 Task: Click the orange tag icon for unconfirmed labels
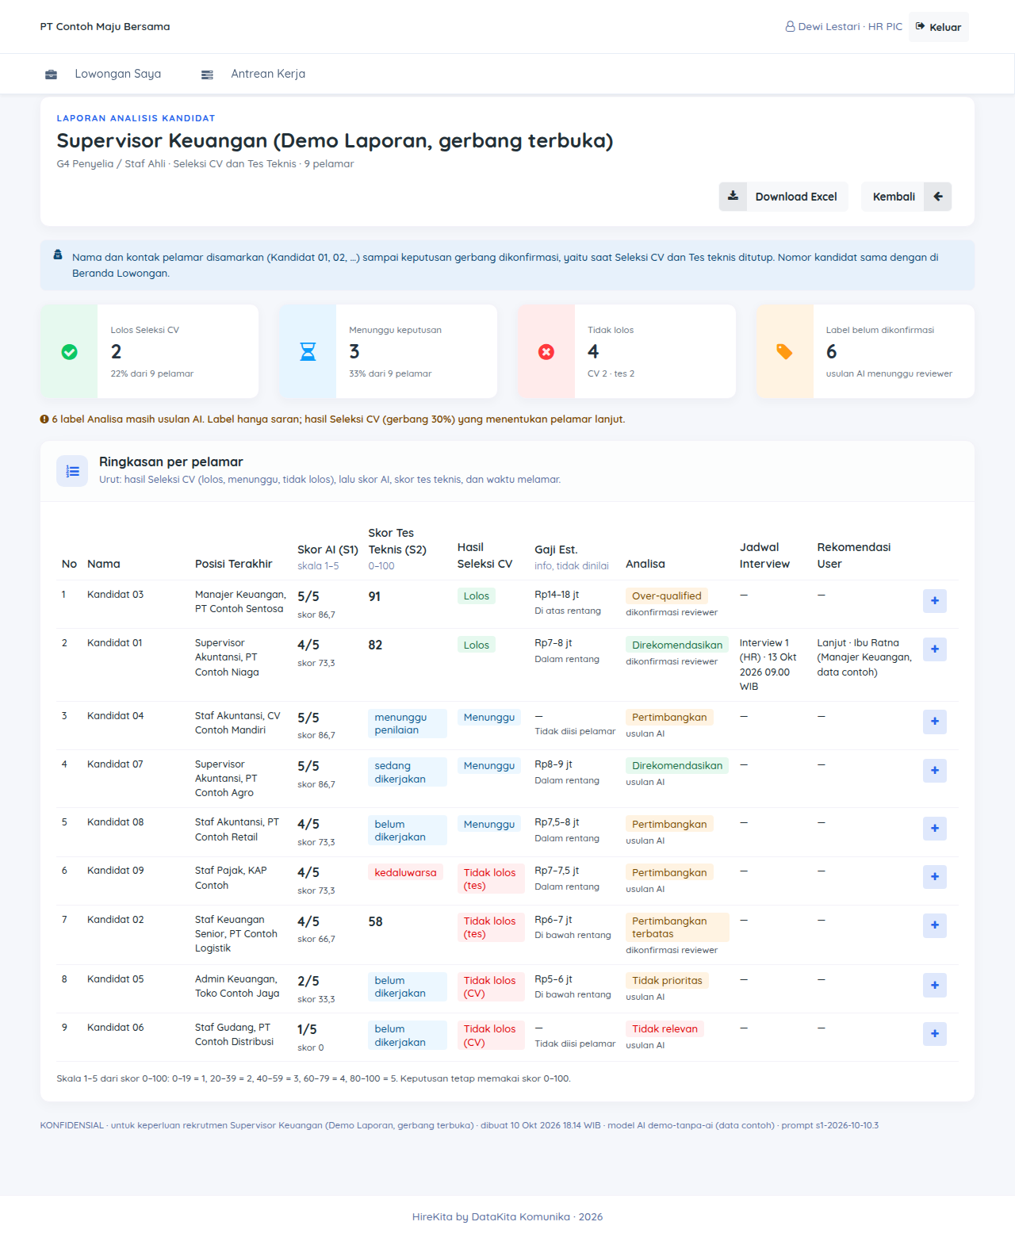(x=784, y=351)
